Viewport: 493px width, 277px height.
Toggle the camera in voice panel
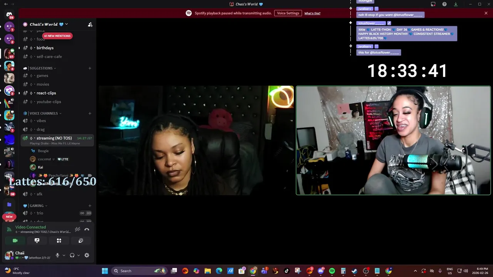click(15, 240)
